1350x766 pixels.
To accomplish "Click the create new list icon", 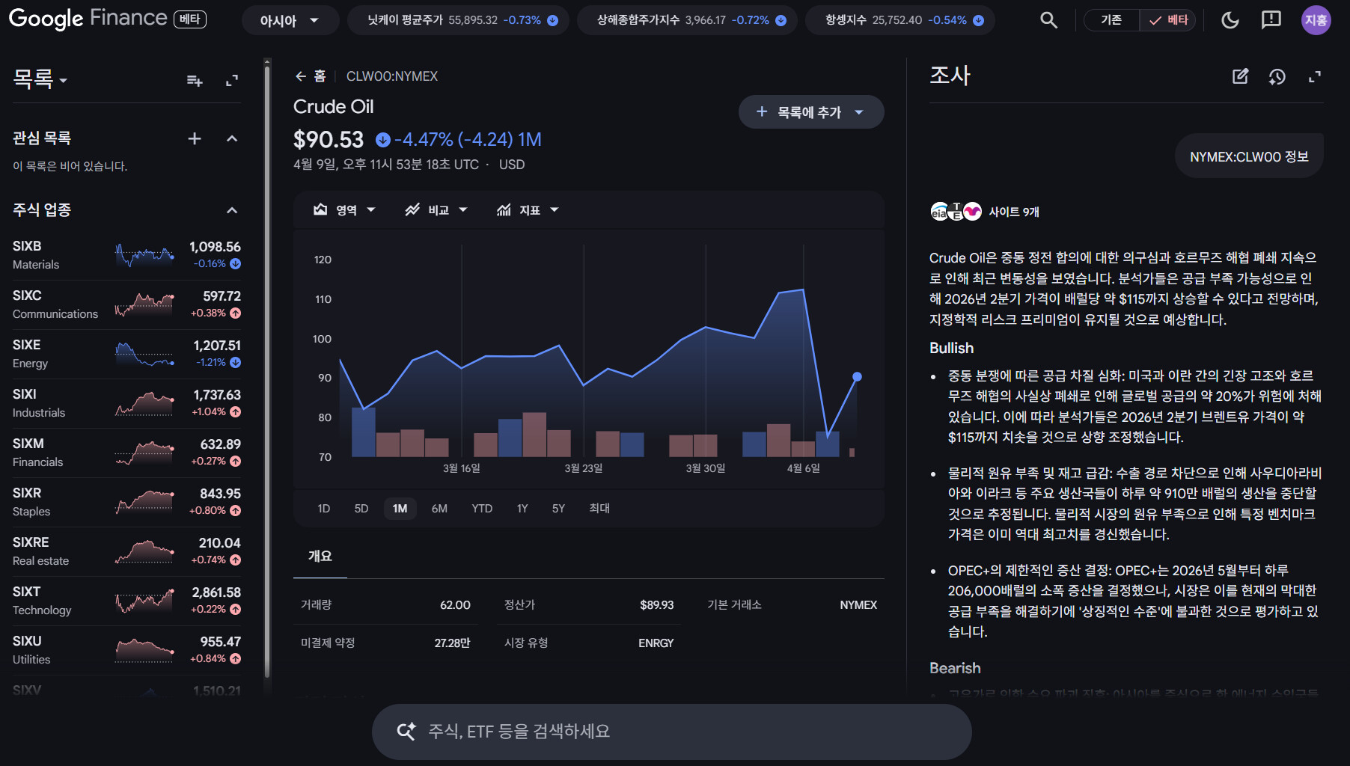I will click(x=195, y=80).
